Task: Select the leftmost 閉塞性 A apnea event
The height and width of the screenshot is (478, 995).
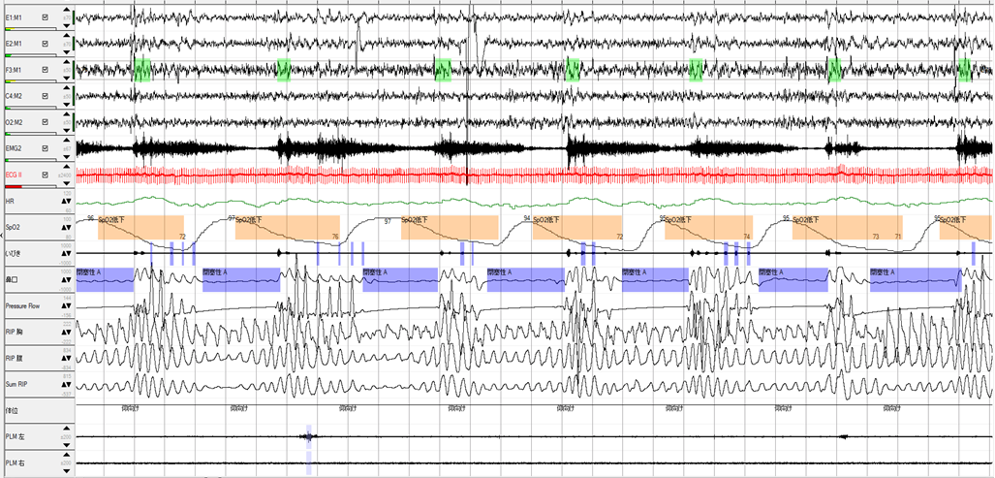Action: (x=105, y=279)
